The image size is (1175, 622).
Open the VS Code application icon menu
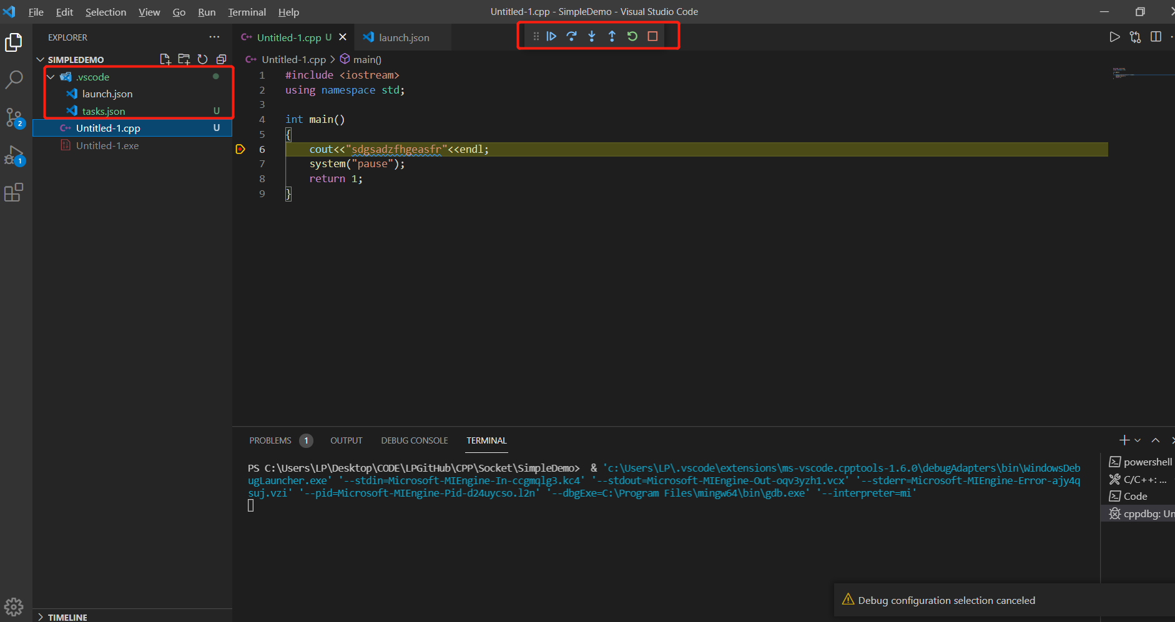tap(9, 12)
